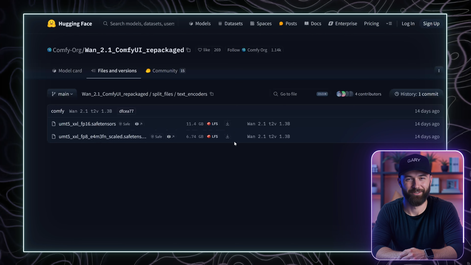
Task: Open the Datasets page
Action: (x=230, y=24)
